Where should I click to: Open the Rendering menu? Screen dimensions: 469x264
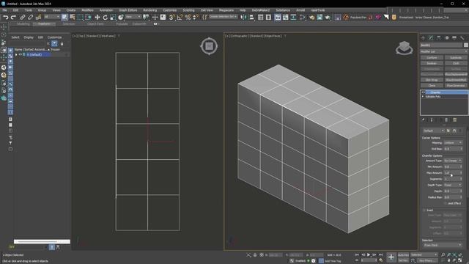coord(149,10)
